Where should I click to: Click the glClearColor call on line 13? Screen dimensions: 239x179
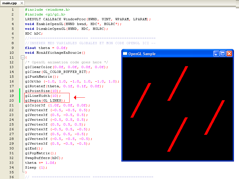[66, 67]
